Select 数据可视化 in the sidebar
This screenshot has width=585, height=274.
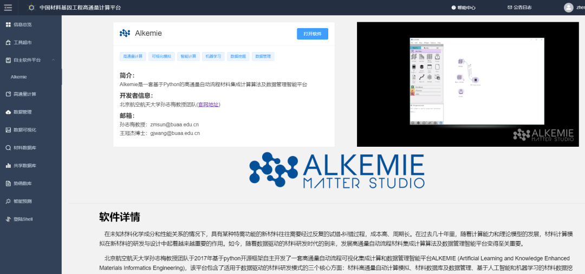point(24,130)
